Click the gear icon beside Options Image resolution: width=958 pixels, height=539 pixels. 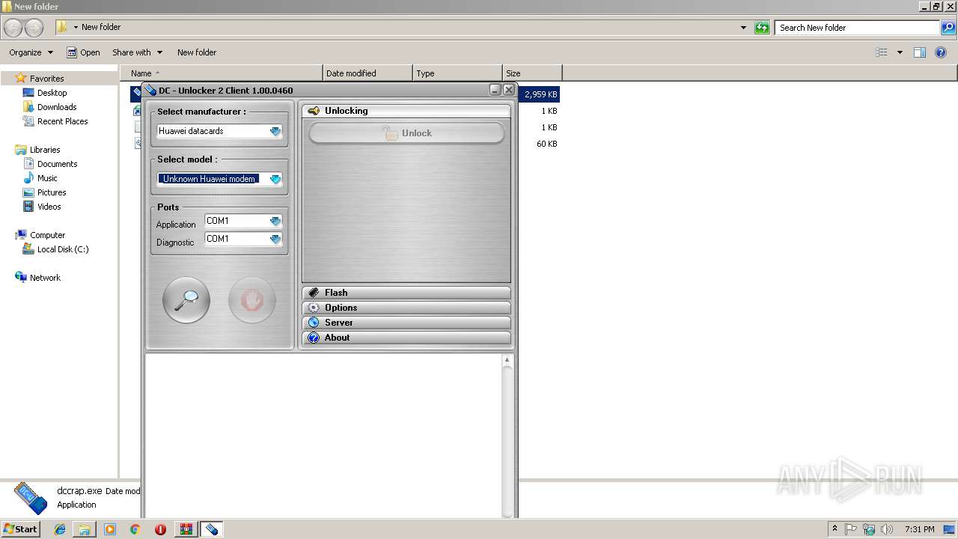coord(314,308)
